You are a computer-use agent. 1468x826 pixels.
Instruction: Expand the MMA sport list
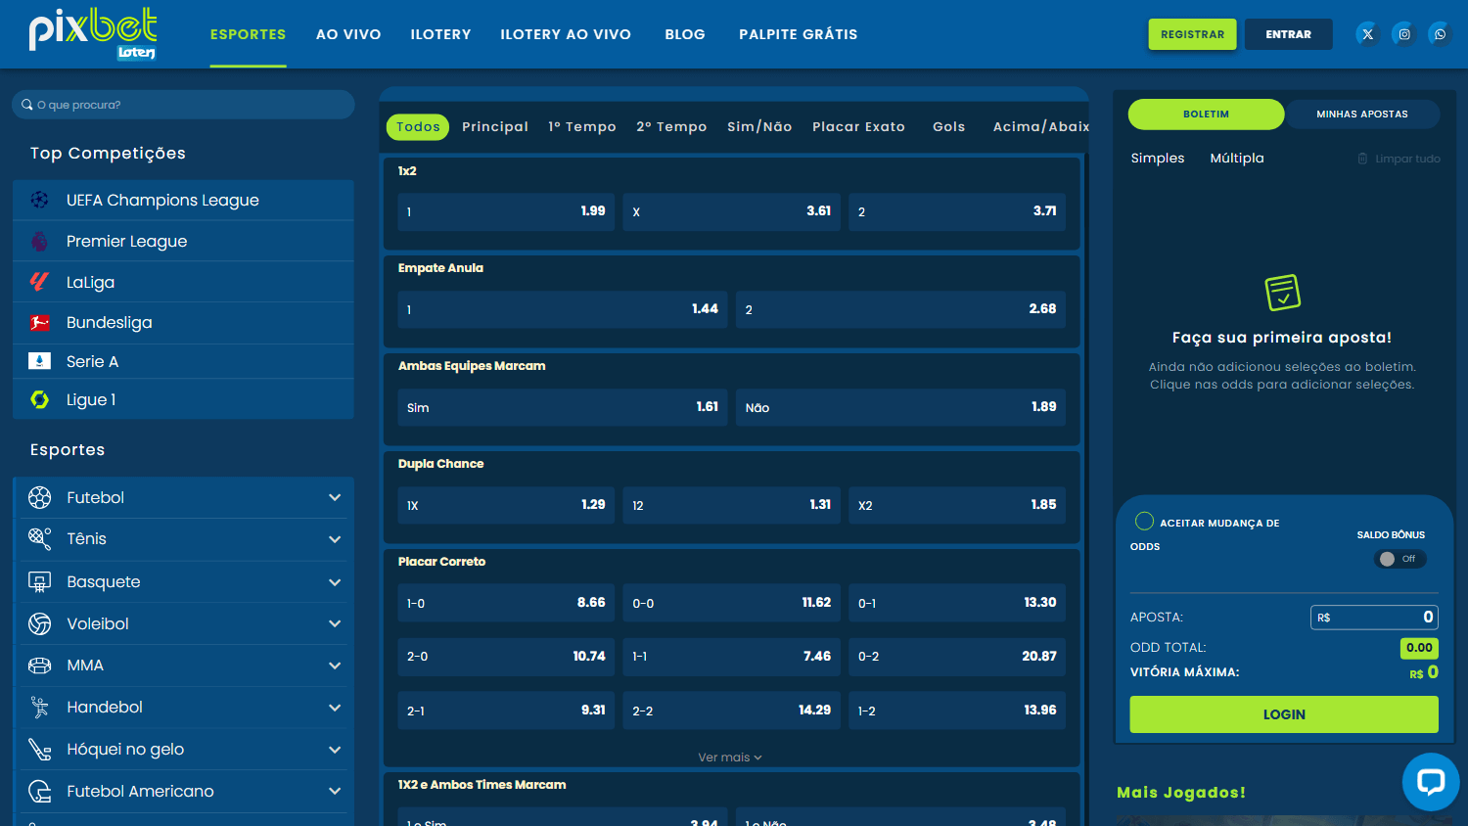[x=335, y=665]
